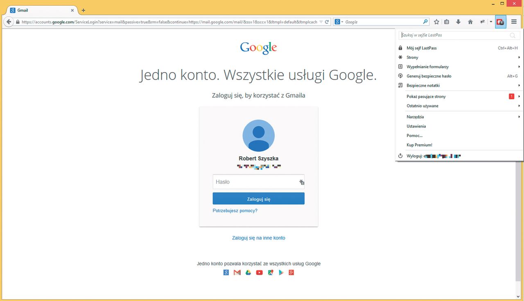Image resolution: width=524 pixels, height=301 pixels.
Task: Open Wypełnianie formularzy submenu
Action: (459, 67)
